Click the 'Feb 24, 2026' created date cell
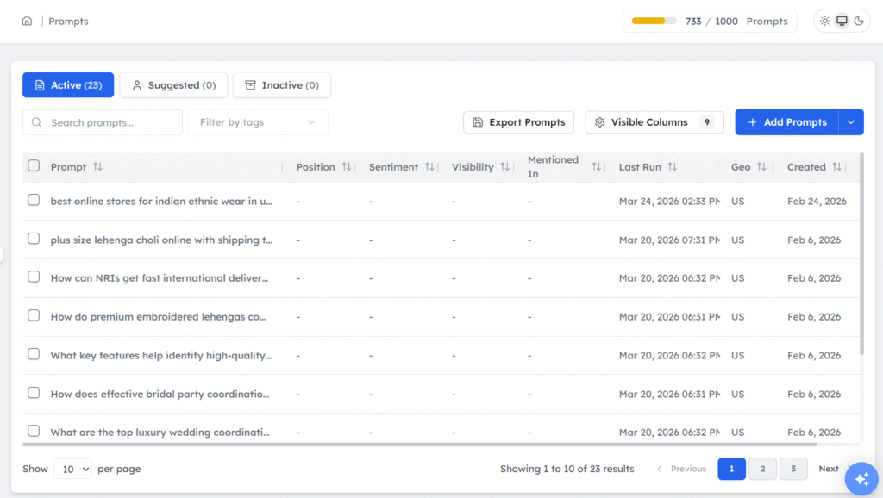 (x=817, y=202)
